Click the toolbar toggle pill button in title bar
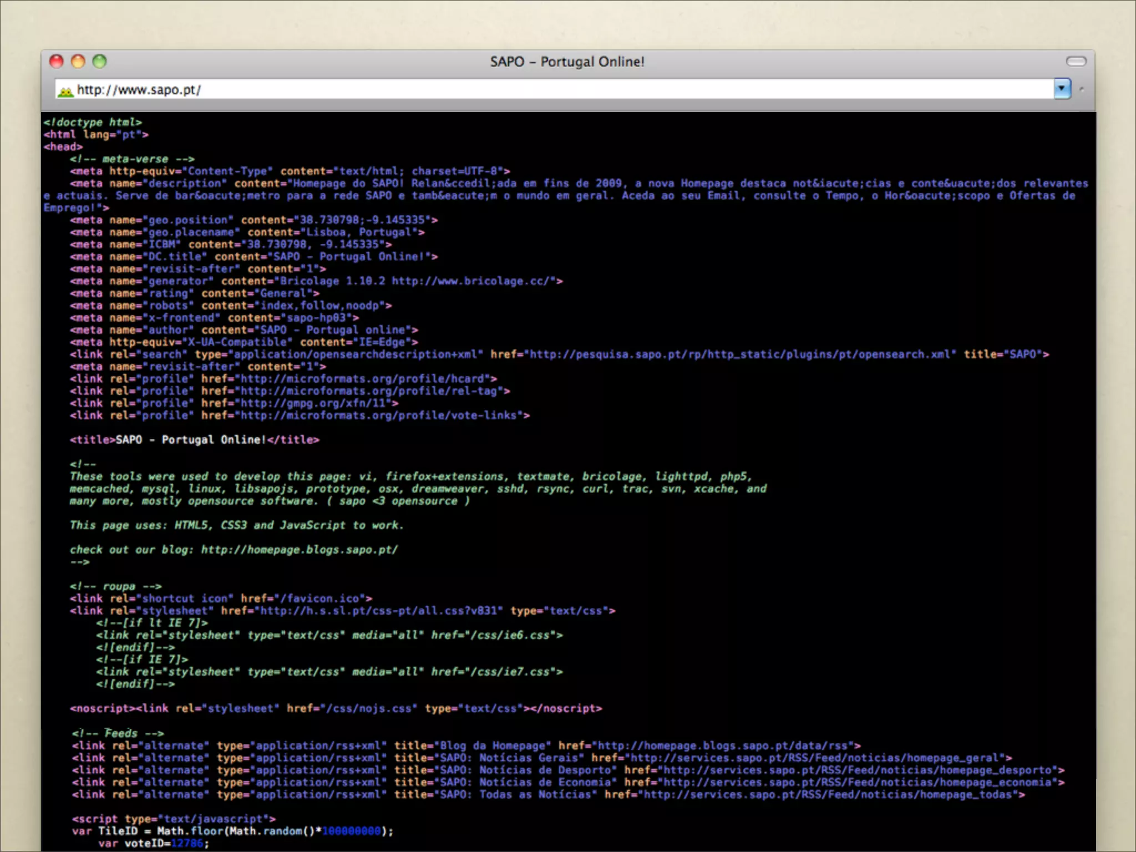Image resolution: width=1136 pixels, height=852 pixels. click(1076, 62)
